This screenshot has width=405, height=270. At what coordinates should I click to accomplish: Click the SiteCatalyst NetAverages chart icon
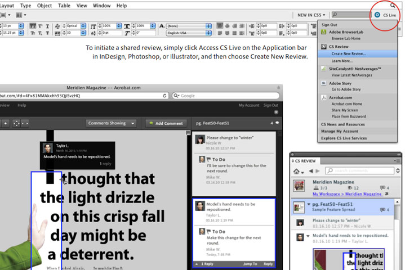[x=324, y=69]
